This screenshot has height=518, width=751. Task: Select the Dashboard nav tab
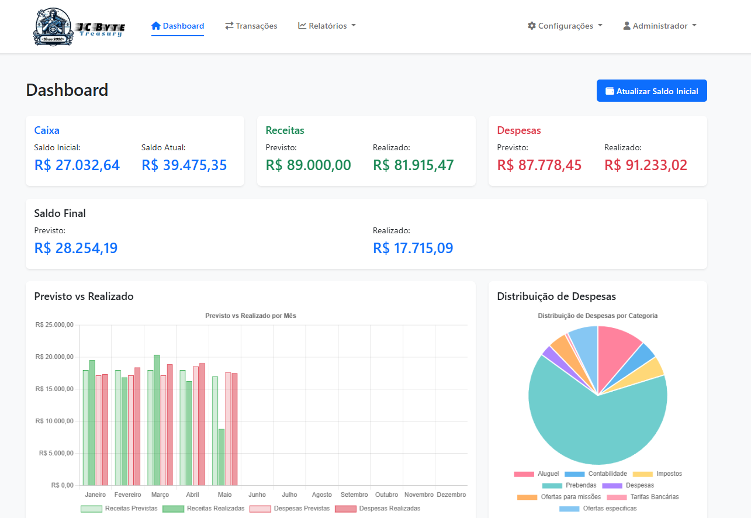pyautogui.click(x=178, y=26)
